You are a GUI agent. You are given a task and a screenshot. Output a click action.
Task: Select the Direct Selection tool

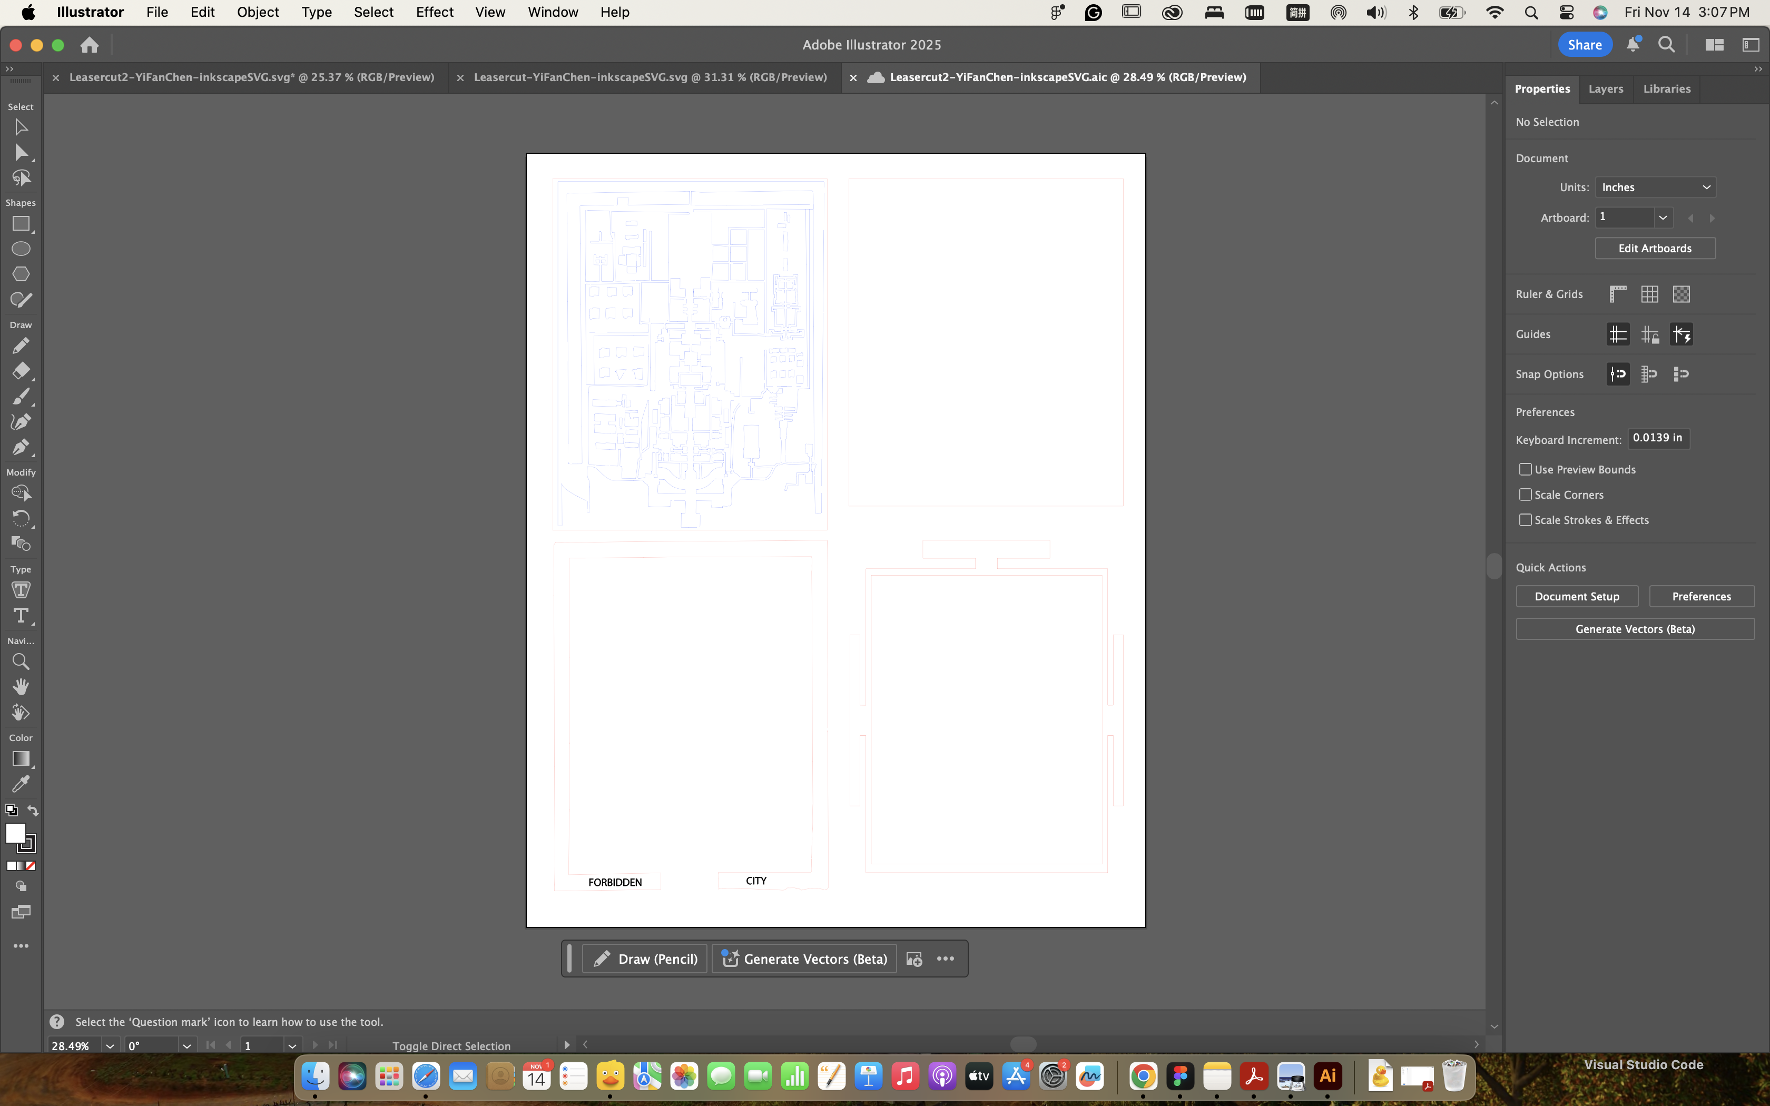[21, 153]
